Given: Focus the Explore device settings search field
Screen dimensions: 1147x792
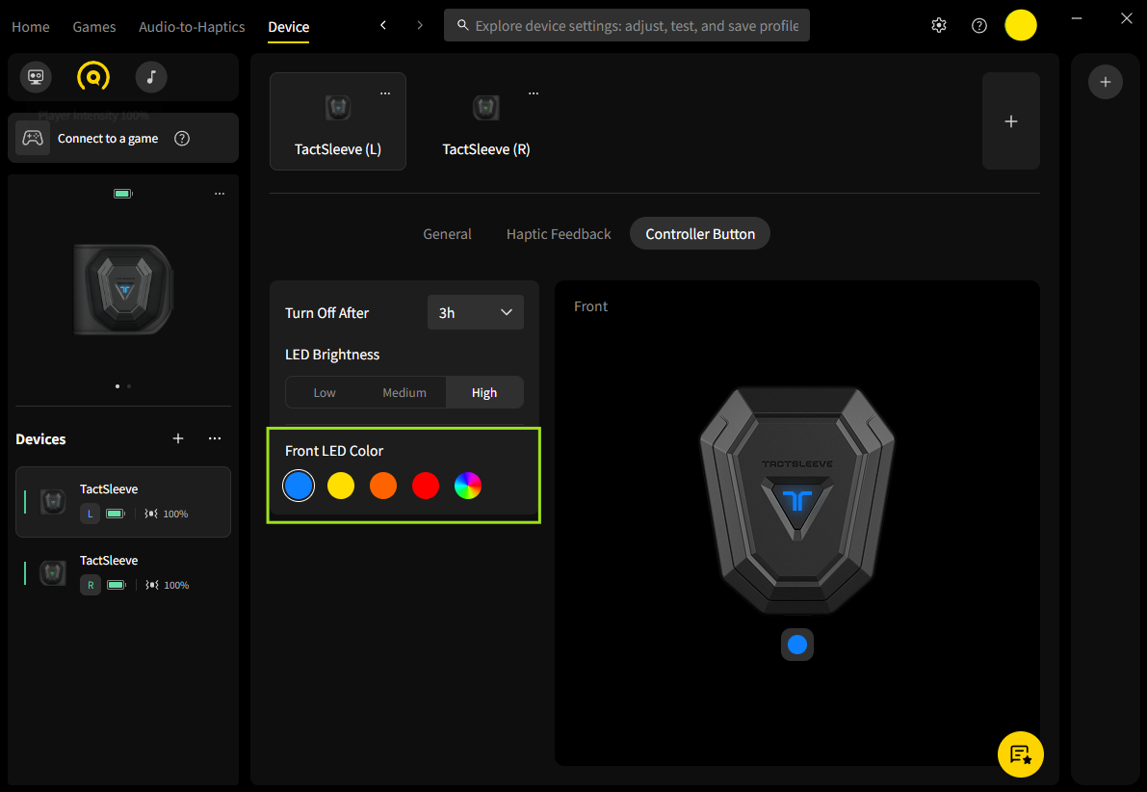Looking at the screenshot, I should [x=627, y=26].
